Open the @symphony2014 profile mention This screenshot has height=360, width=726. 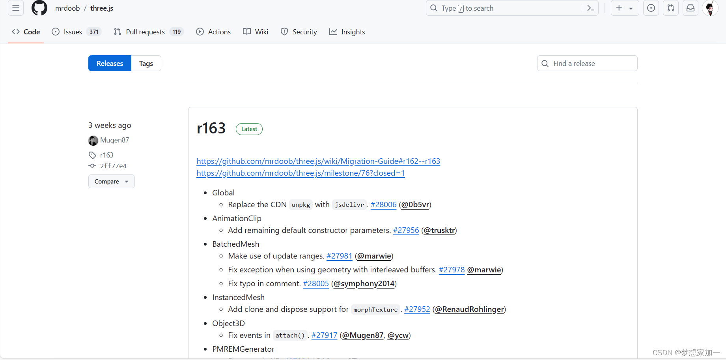[364, 283]
